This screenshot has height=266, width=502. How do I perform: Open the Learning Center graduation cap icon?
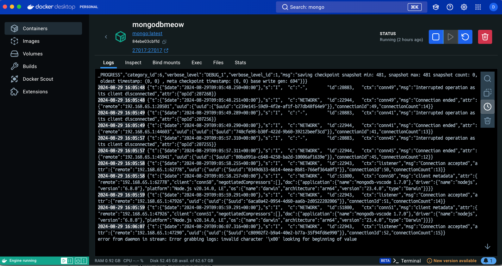click(x=436, y=7)
